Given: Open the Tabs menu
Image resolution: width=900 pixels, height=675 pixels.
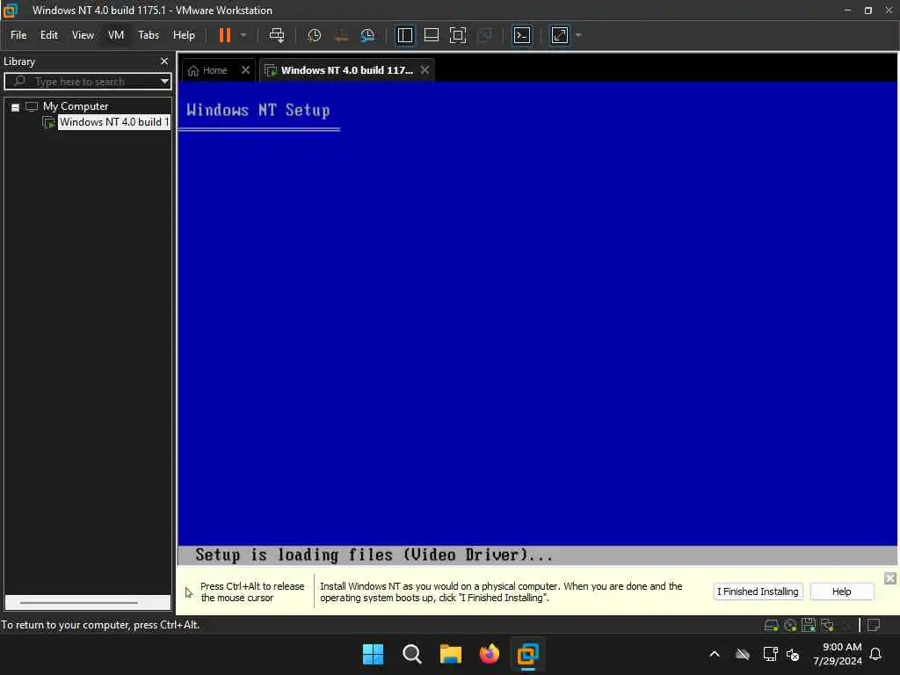Looking at the screenshot, I should point(148,35).
